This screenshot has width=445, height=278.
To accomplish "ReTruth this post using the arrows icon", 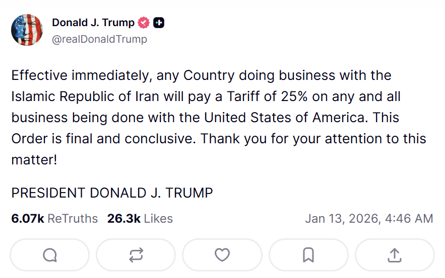I will pos(136,255).
